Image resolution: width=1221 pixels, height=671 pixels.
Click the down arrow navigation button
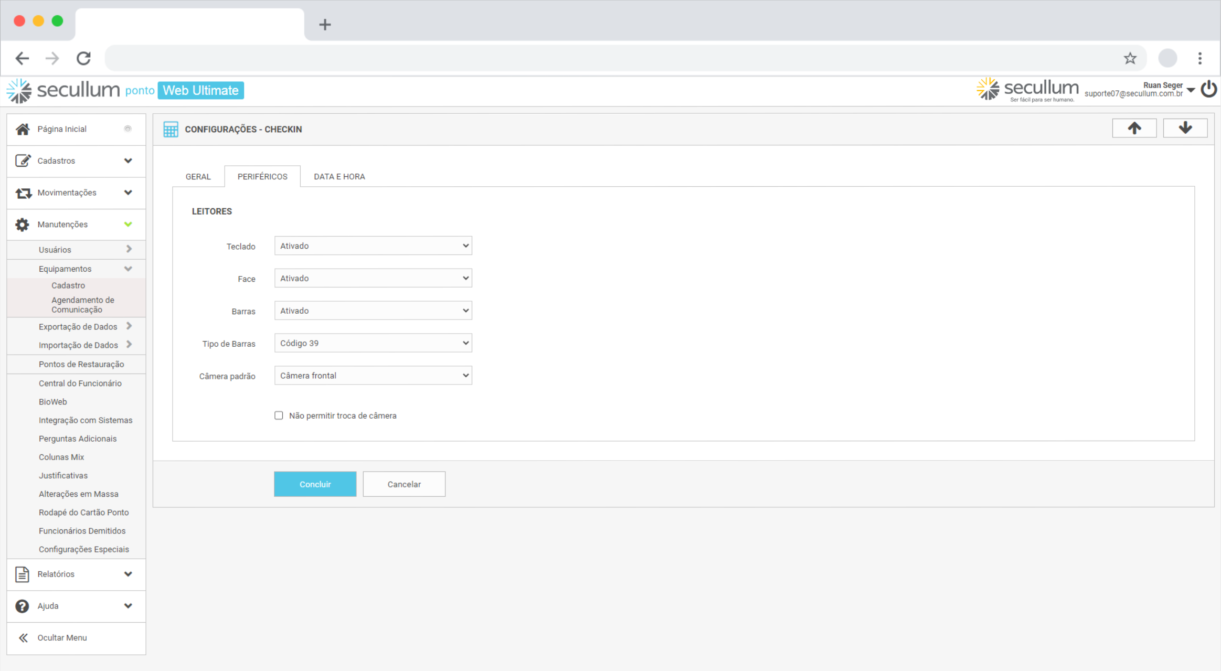coord(1185,128)
